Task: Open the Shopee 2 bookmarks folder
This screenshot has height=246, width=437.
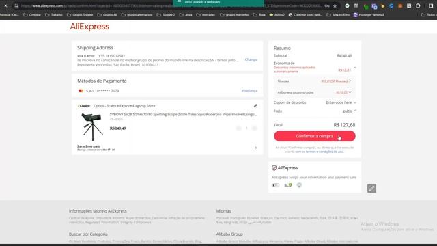Action: (x=166, y=15)
